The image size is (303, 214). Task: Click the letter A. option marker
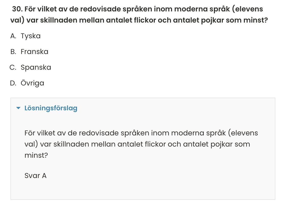pyautogui.click(x=13, y=36)
